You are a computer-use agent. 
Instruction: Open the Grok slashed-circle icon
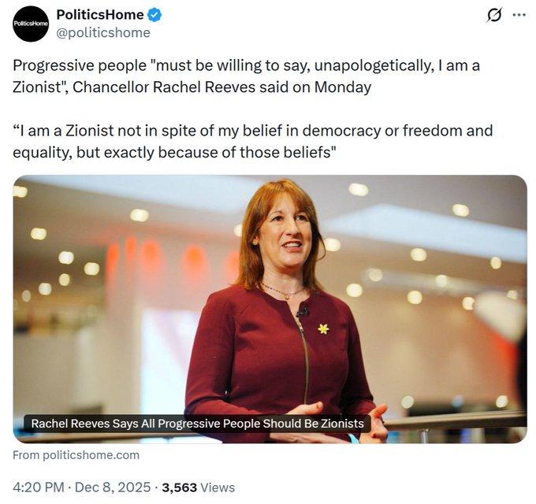[494, 15]
